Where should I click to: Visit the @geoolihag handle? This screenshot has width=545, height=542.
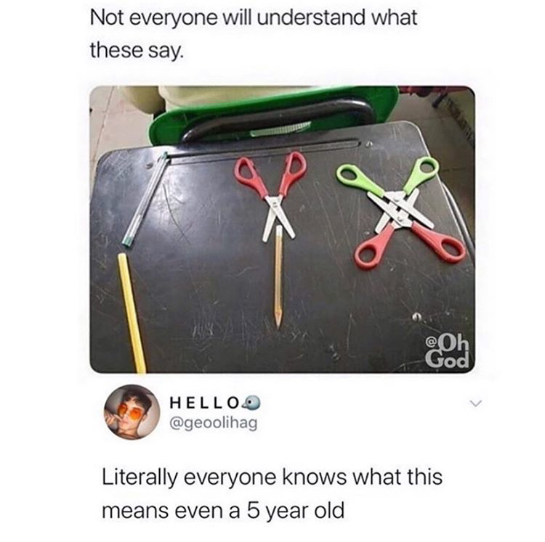(214, 422)
